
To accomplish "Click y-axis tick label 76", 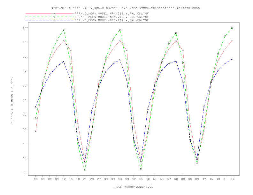I will [x=25, y=57].
